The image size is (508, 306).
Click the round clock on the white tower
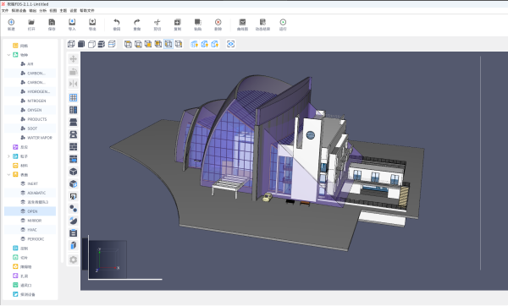click(311, 135)
